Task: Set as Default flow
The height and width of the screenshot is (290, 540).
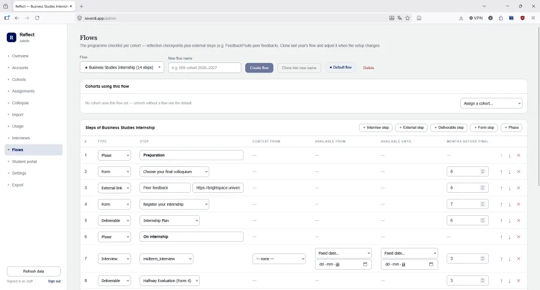Action: point(340,67)
